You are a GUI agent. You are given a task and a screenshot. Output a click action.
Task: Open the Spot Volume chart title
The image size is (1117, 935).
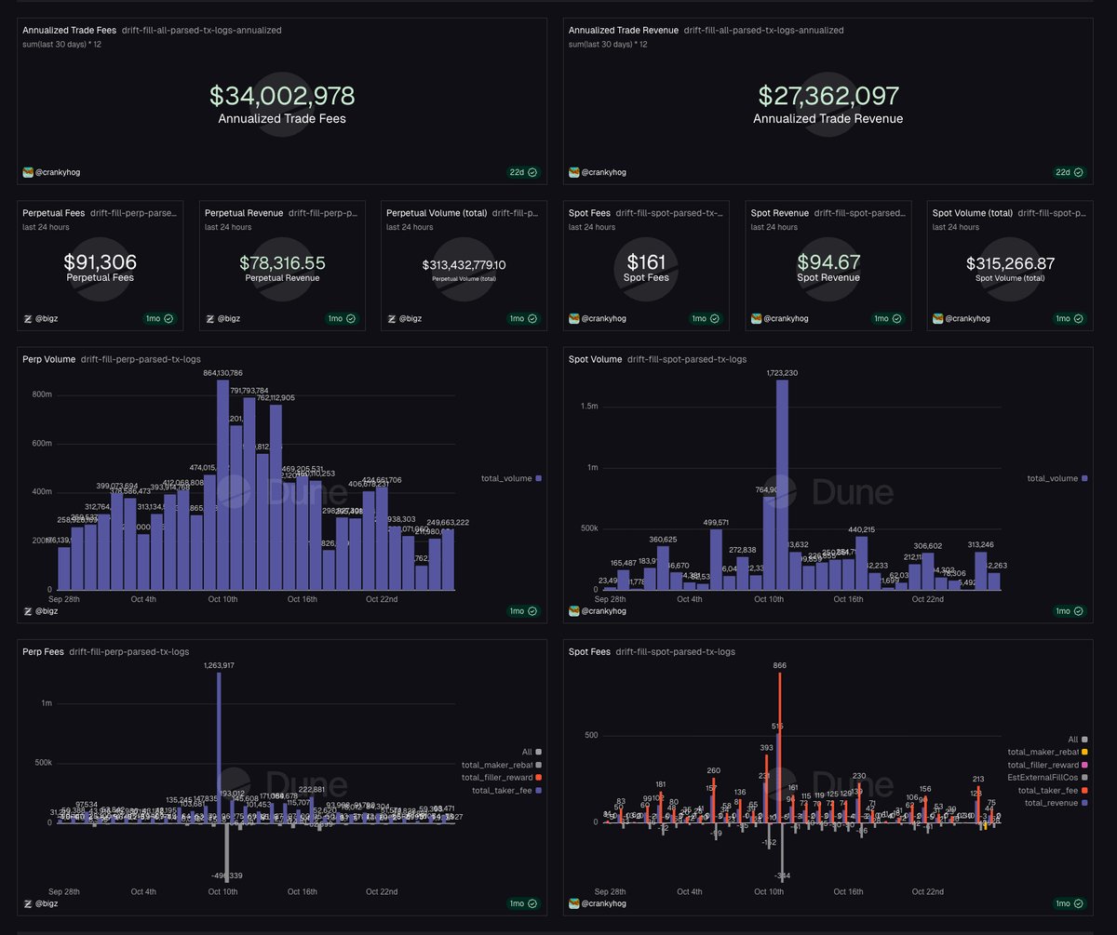pos(595,358)
